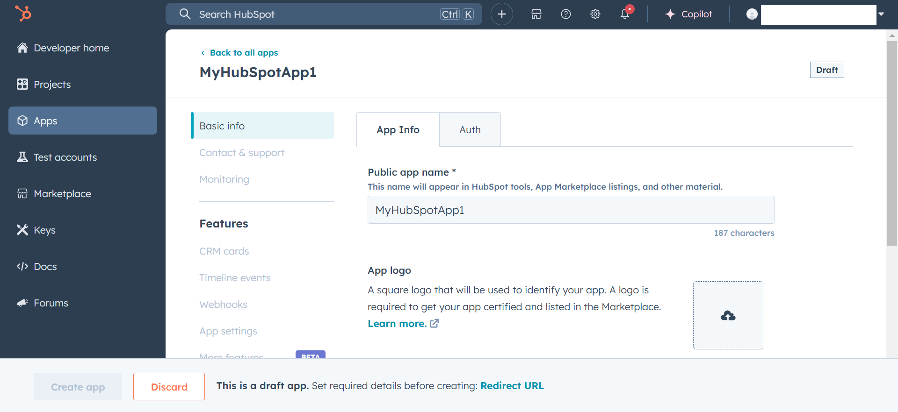Open Test accounts section
Image resolution: width=898 pixels, height=412 pixels.
(65, 157)
